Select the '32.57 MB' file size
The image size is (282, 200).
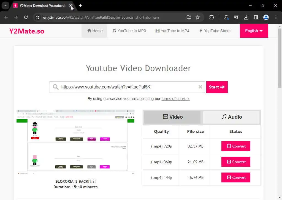click(x=196, y=146)
